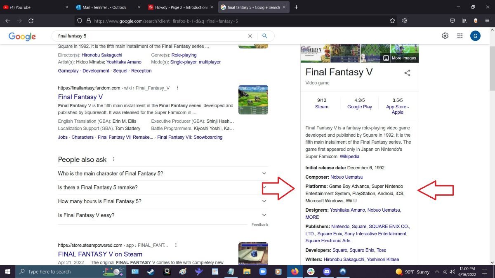Share the Final Fantasy V knowledge panel

tap(407, 73)
